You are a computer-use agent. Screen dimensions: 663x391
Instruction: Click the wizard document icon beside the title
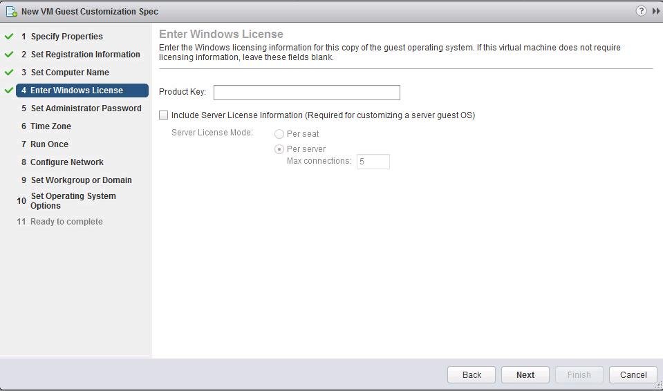pyautogui.click(x=12, y=12)
